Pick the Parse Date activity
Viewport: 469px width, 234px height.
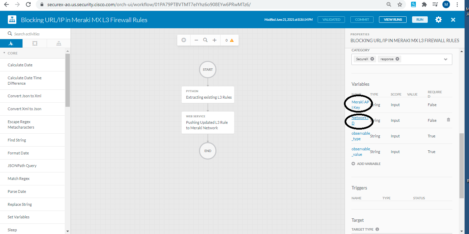click(32, 191)
